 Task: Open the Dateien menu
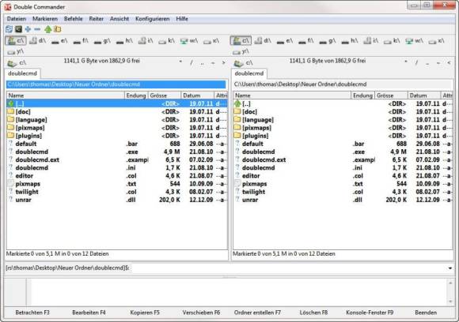[x=17, y=19]
